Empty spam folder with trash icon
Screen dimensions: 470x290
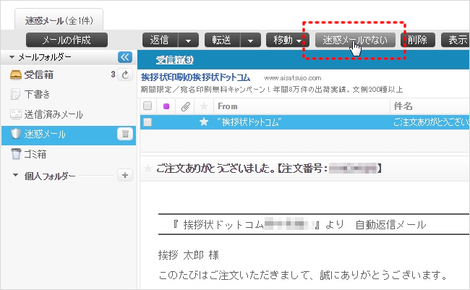click(125, 134)
